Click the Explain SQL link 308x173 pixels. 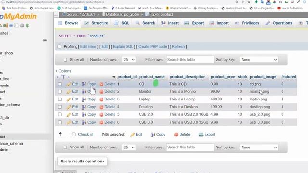(123, 47)
